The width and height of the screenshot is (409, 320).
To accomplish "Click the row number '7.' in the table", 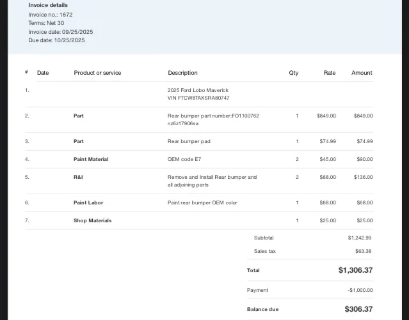I will point(27,220).
